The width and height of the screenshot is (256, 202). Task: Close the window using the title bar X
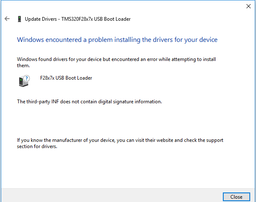[x=249, y=6]
